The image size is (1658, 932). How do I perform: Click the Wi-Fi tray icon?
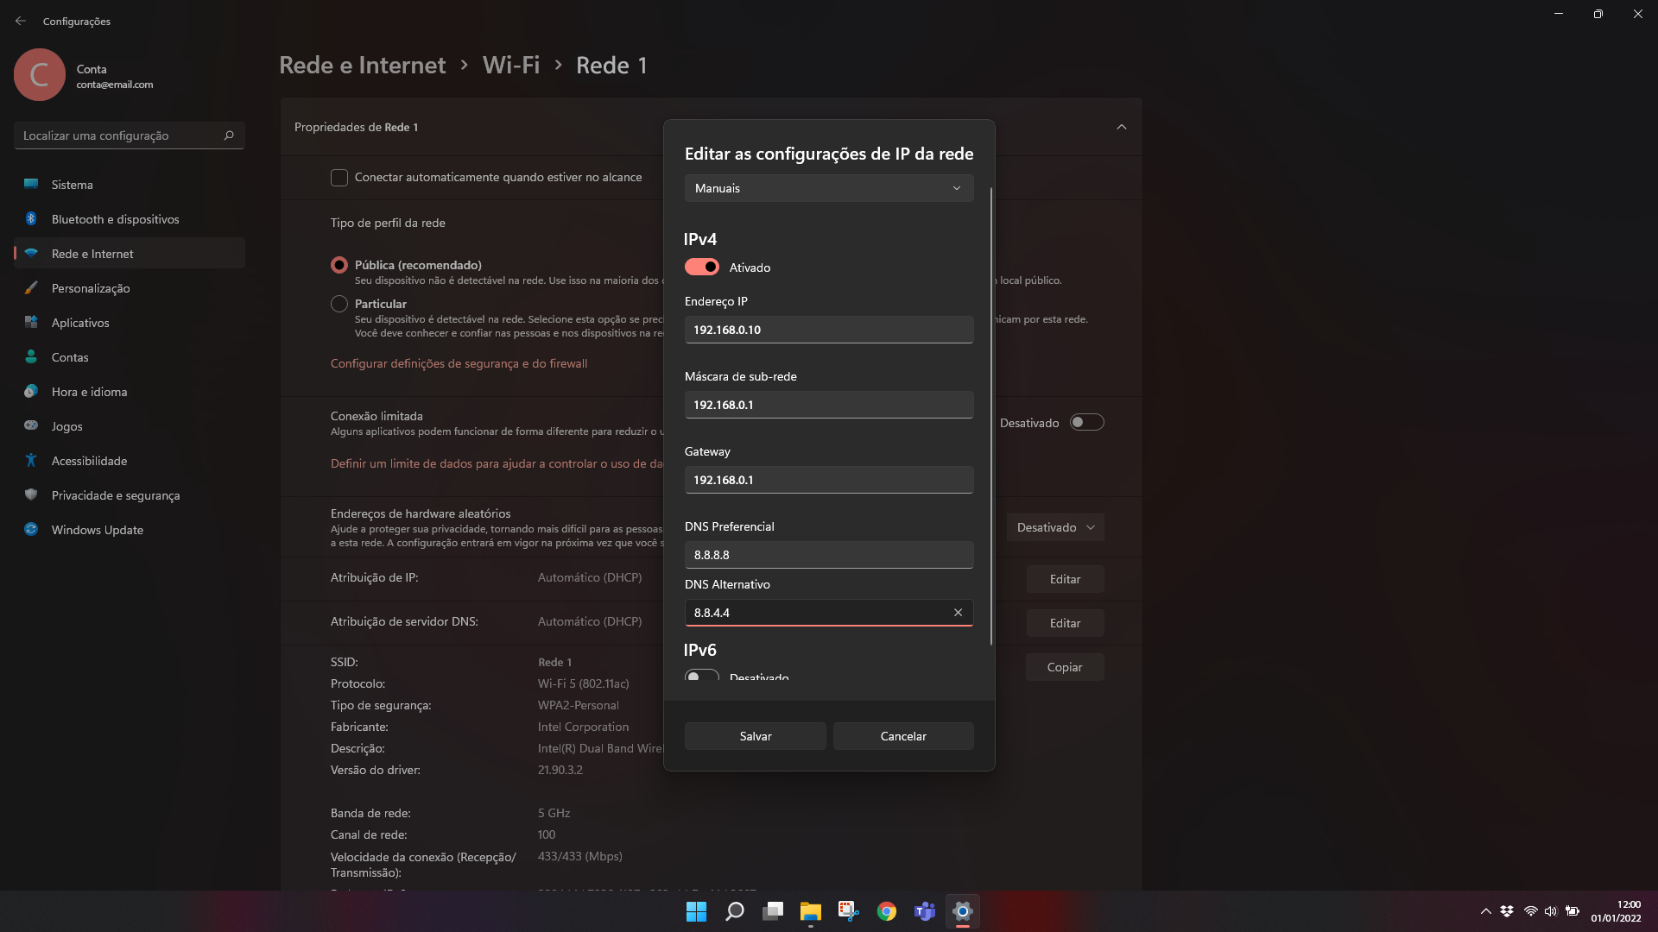pyautogui.click(x=1530, y=911)
